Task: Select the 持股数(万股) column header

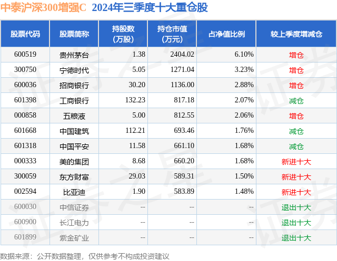Action: [x=123, y=34]
